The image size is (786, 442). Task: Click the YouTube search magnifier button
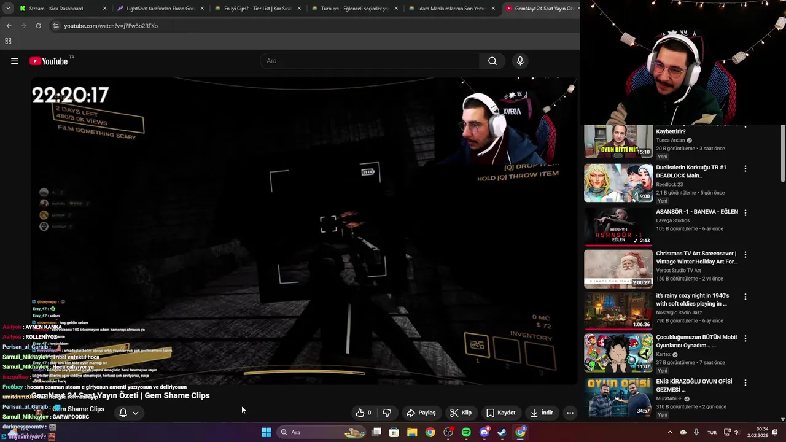tap(492, 61)
